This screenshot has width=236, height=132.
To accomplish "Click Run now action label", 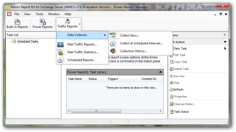I will tap(179, 76).
